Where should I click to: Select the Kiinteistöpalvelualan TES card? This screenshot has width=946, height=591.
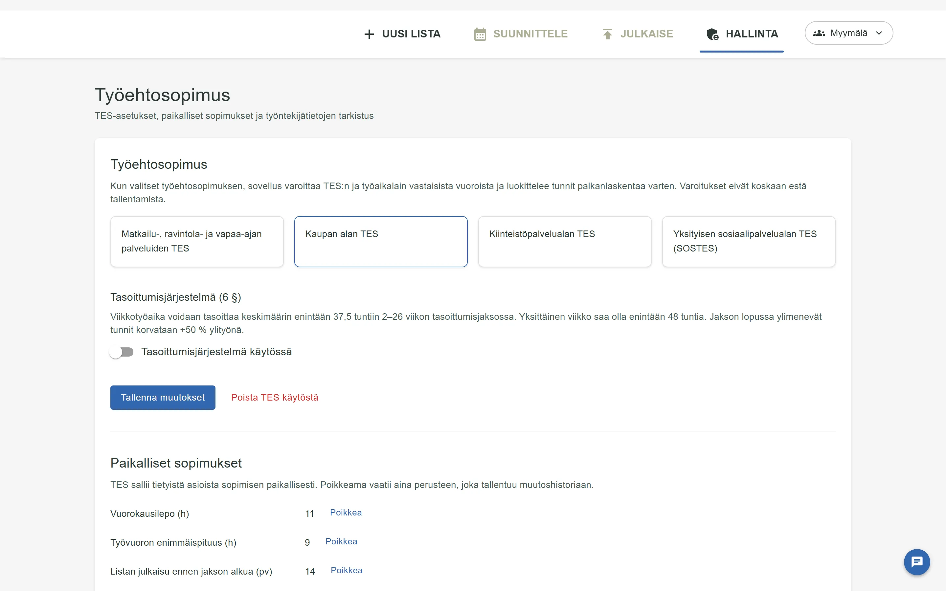(x=565, y=242)
